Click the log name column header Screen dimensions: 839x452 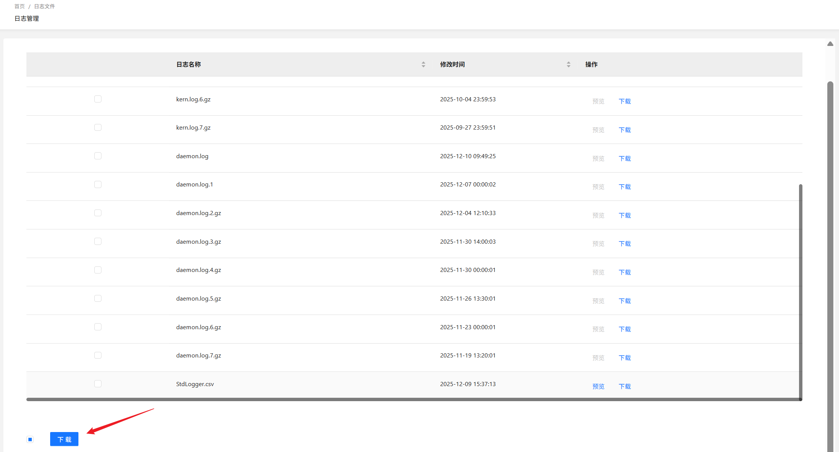(189, 64)
